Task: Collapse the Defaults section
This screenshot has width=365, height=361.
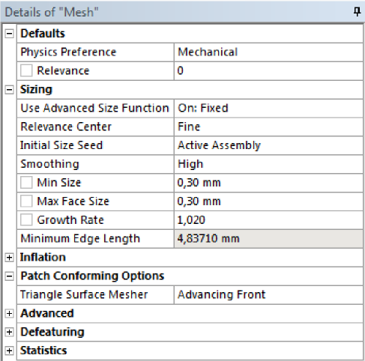Action: [9, 34]
